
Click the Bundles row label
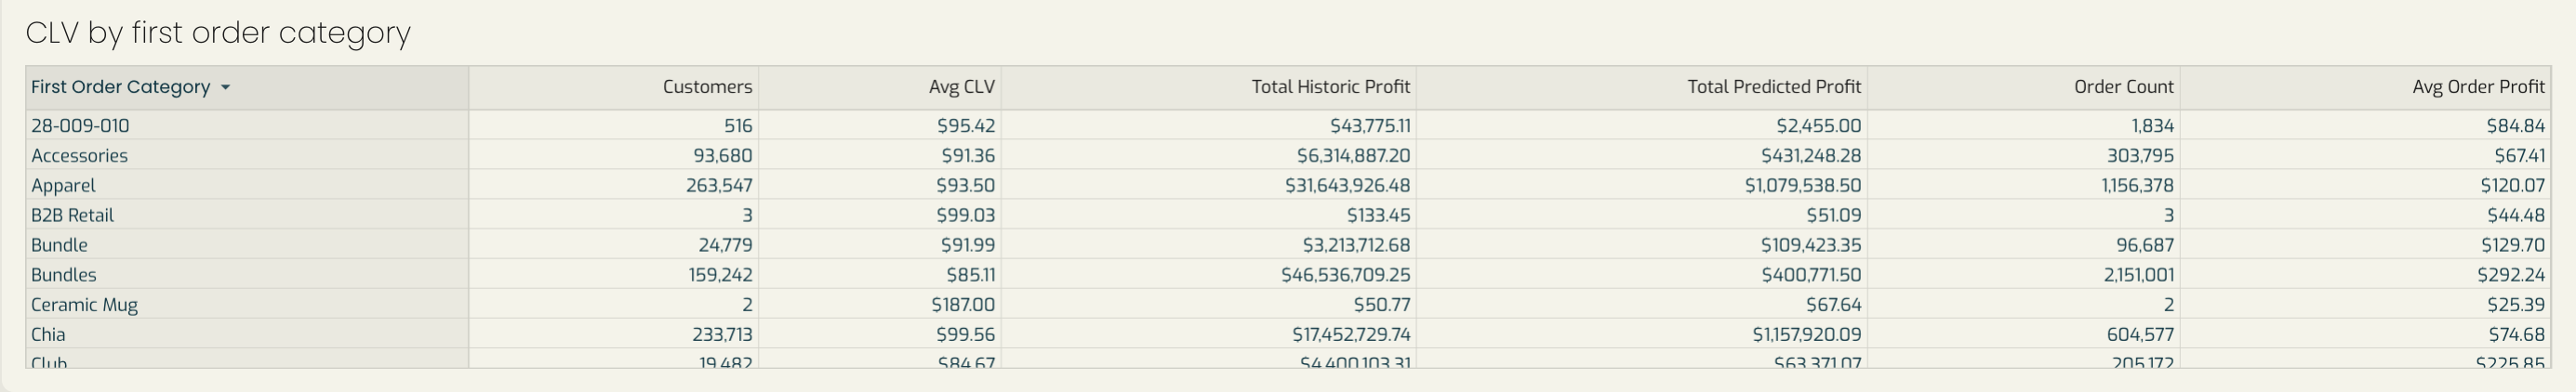(x=64, y=275)
